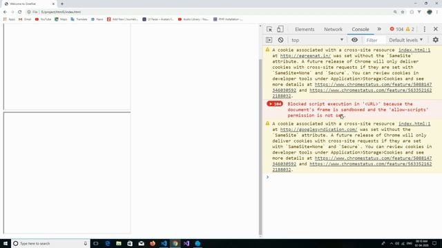Click the yellow warning count 2 badge
This screenshot has height=248, width=442.
(410, 29)
